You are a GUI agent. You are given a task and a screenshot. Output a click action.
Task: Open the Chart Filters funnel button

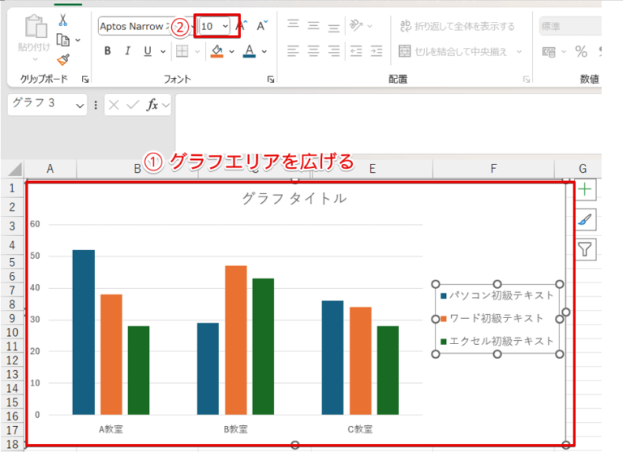(585, 250)
